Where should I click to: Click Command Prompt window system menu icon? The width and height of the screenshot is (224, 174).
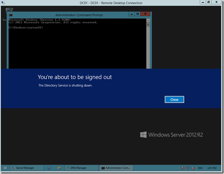(11, 15)
